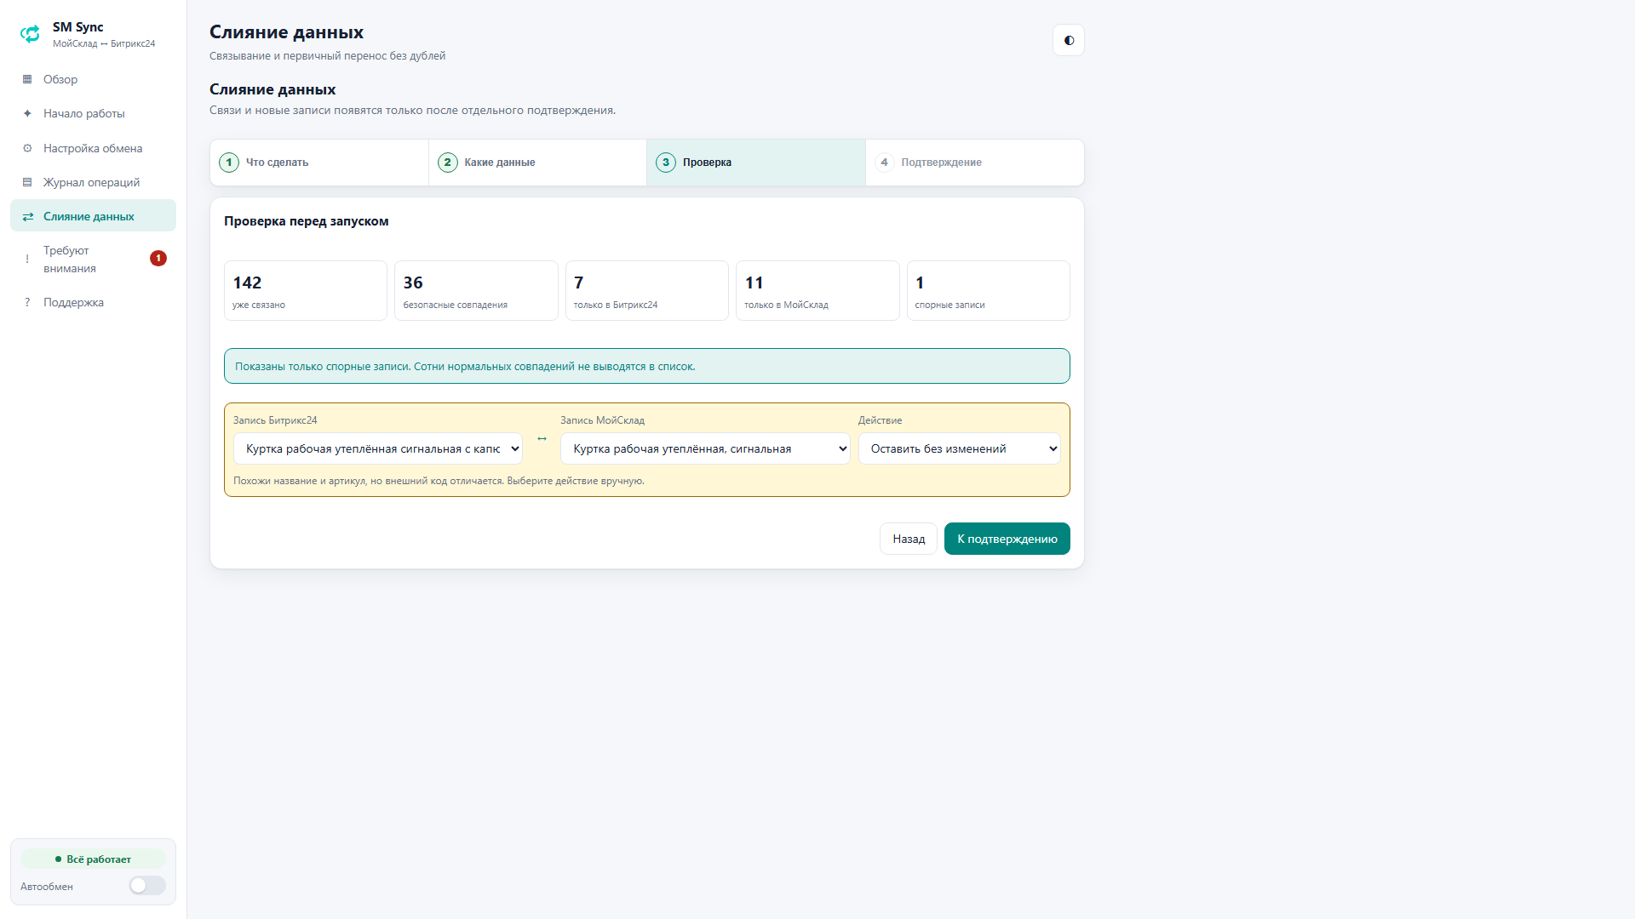Screen dimensions: 1635x919
Task: Click the К подтверждению button
Action: click(1007, 539)
